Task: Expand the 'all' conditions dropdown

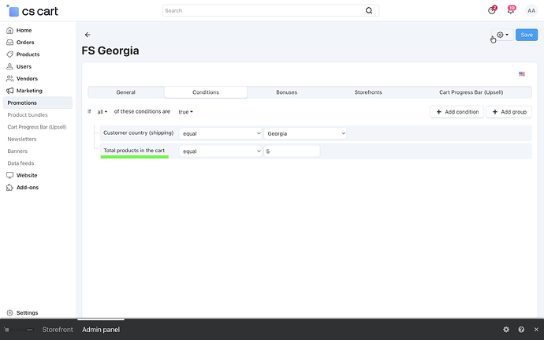Action: coord(102,112)
